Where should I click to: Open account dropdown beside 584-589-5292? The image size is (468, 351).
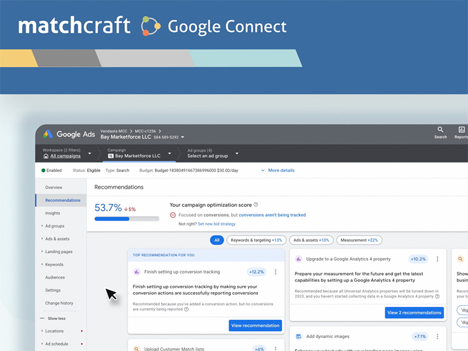coord(183,137)
